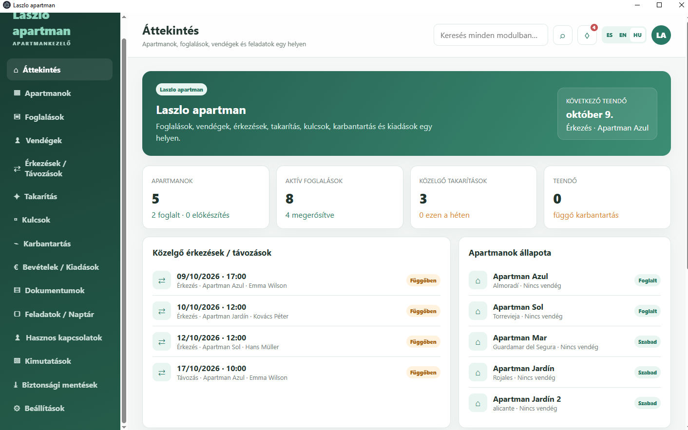Click the Függőben badge for Kovács Péter
688x430 pixels.
(x=423, y=311)
